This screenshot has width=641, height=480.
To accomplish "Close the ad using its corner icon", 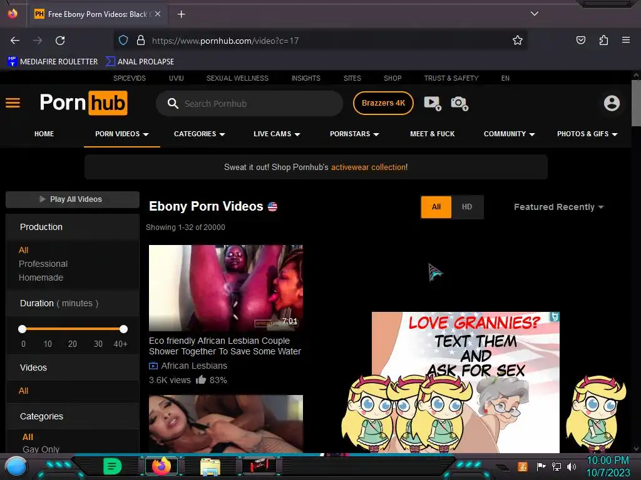I will 555,317.
